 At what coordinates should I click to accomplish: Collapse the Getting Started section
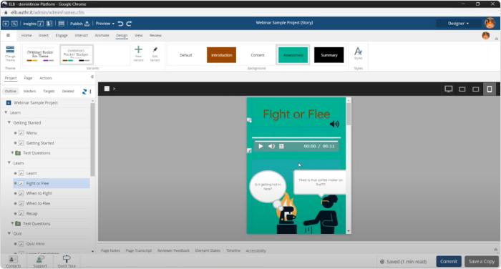click(x=9, y=122)
